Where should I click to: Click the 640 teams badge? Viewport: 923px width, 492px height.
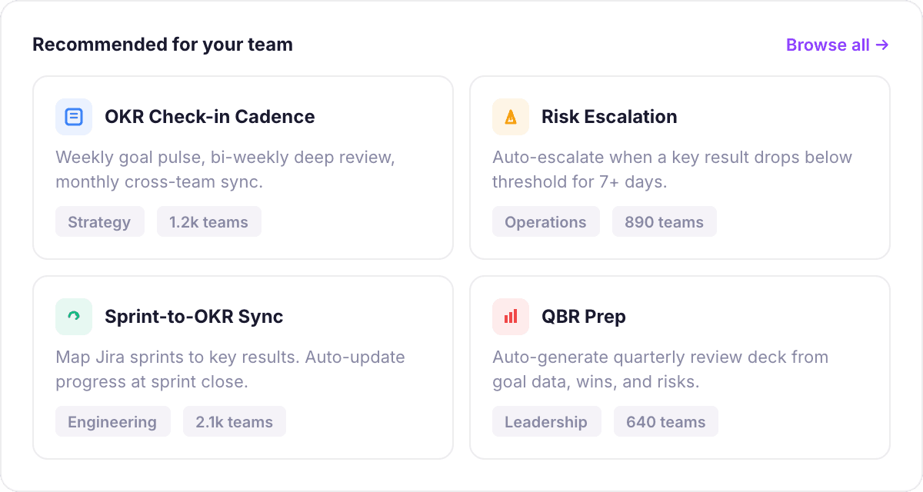pyautogui.click(x=665, y=422)
